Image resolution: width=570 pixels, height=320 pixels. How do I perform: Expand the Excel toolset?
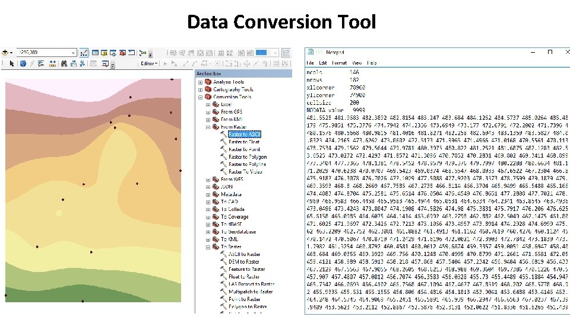click(208, 105)
